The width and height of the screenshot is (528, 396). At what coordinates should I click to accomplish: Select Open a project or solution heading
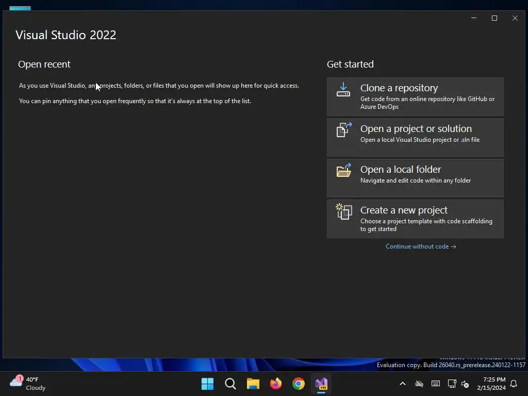click(416, 128)
